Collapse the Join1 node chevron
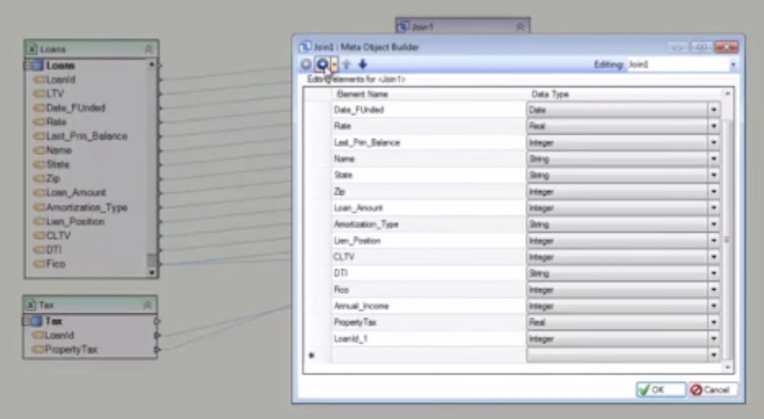 [x=519, y=27]
